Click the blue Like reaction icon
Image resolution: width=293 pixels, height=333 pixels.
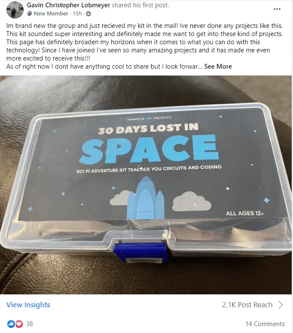click(11, 324)
